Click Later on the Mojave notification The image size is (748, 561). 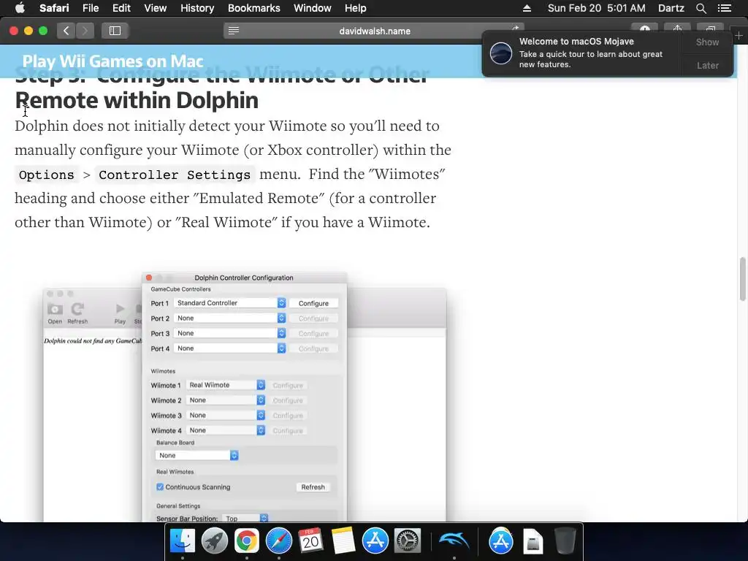707,65
